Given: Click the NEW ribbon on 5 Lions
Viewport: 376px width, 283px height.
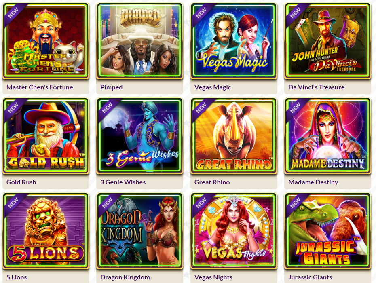Looking at the screenshot, I should point(13,203).
